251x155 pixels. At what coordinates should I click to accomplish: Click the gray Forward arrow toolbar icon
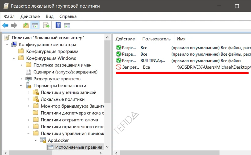coord(14,25)
